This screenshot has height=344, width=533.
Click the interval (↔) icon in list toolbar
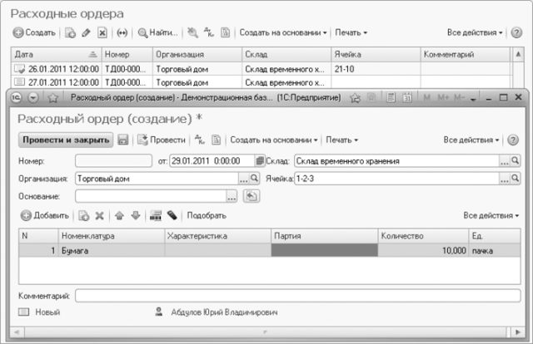point(122,32)
